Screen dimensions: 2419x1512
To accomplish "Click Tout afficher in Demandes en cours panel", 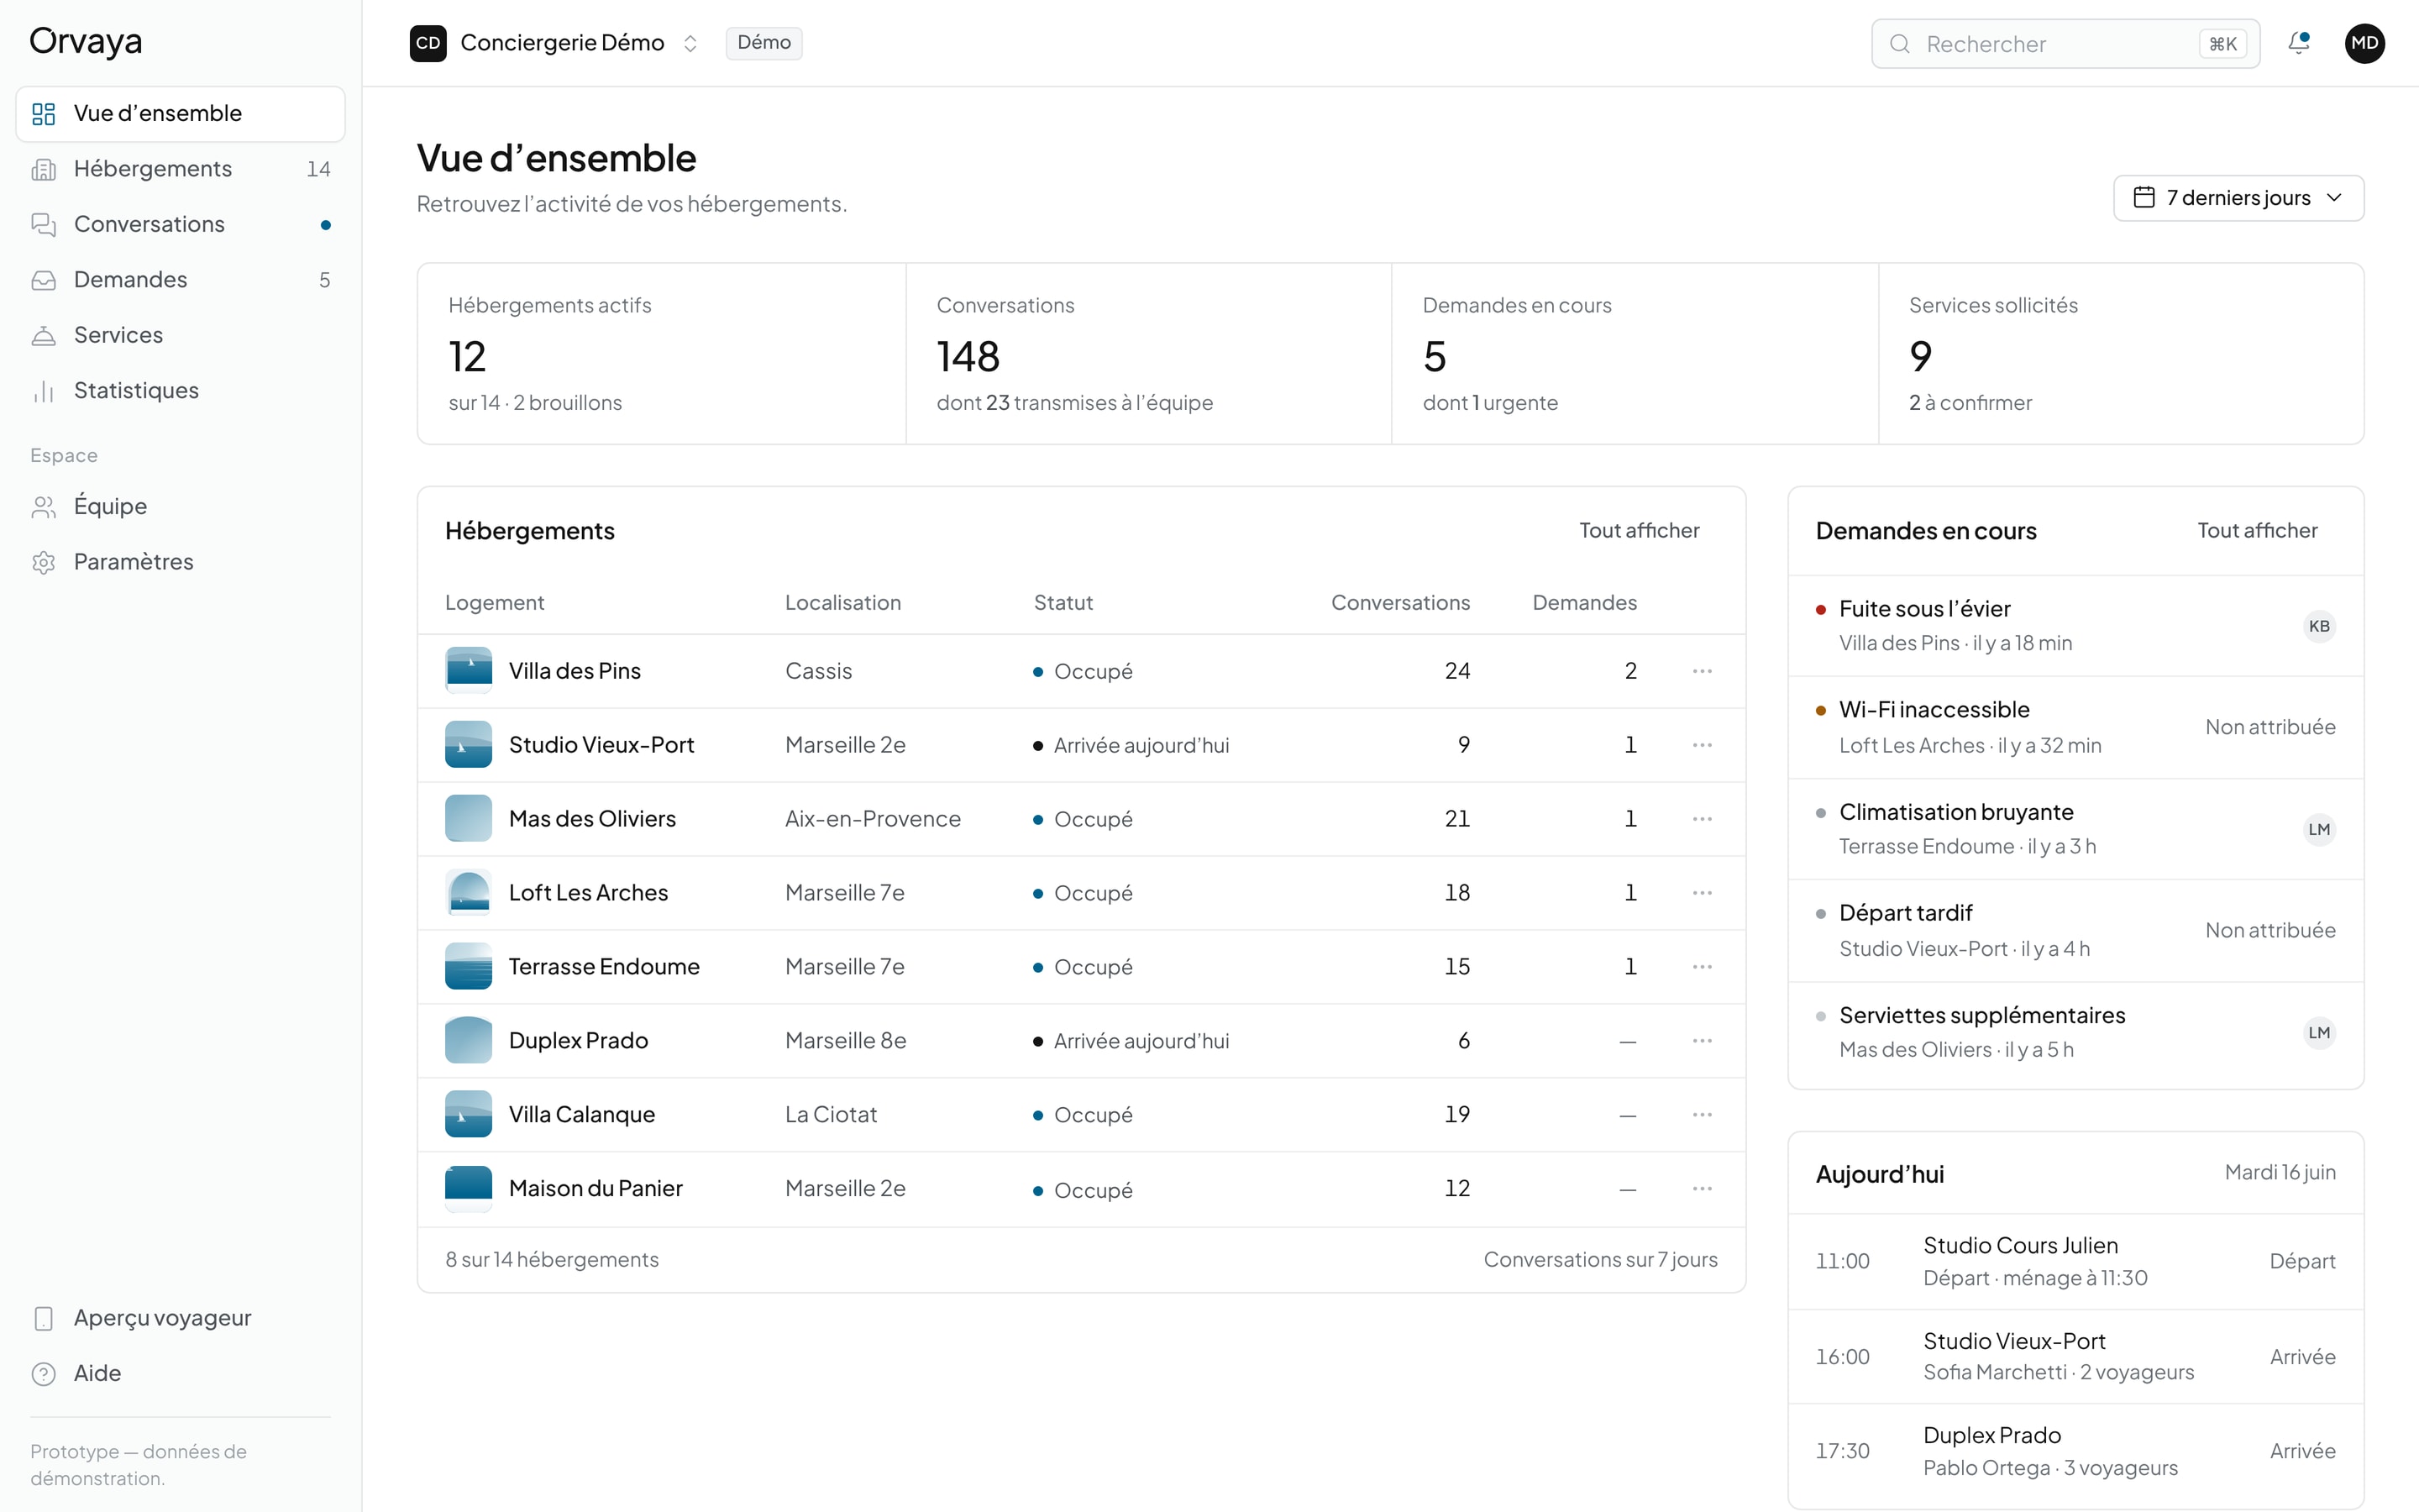I will point(2257,531).
